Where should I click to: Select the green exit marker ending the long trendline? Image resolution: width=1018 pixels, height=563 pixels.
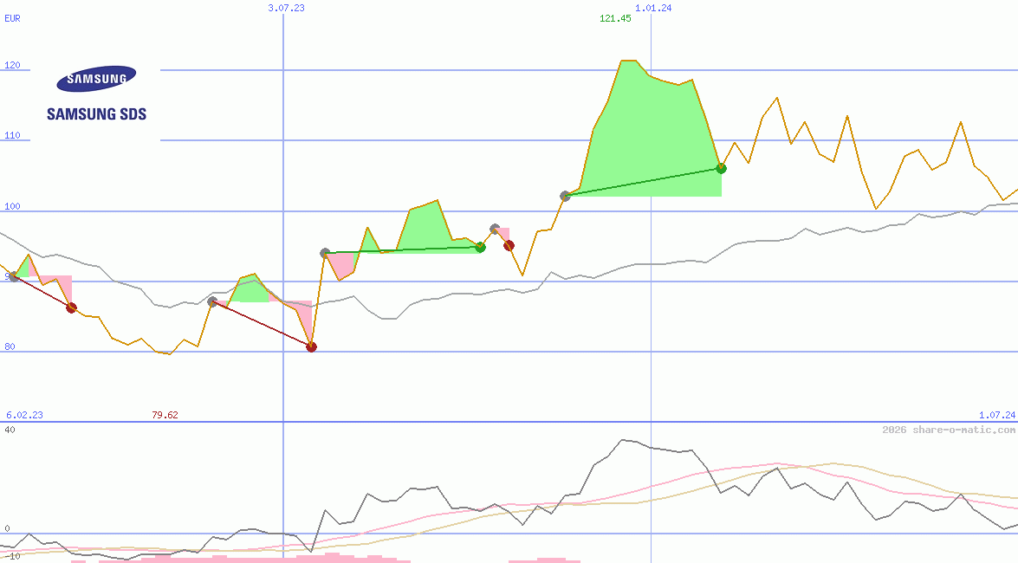[x=720, y=168]
